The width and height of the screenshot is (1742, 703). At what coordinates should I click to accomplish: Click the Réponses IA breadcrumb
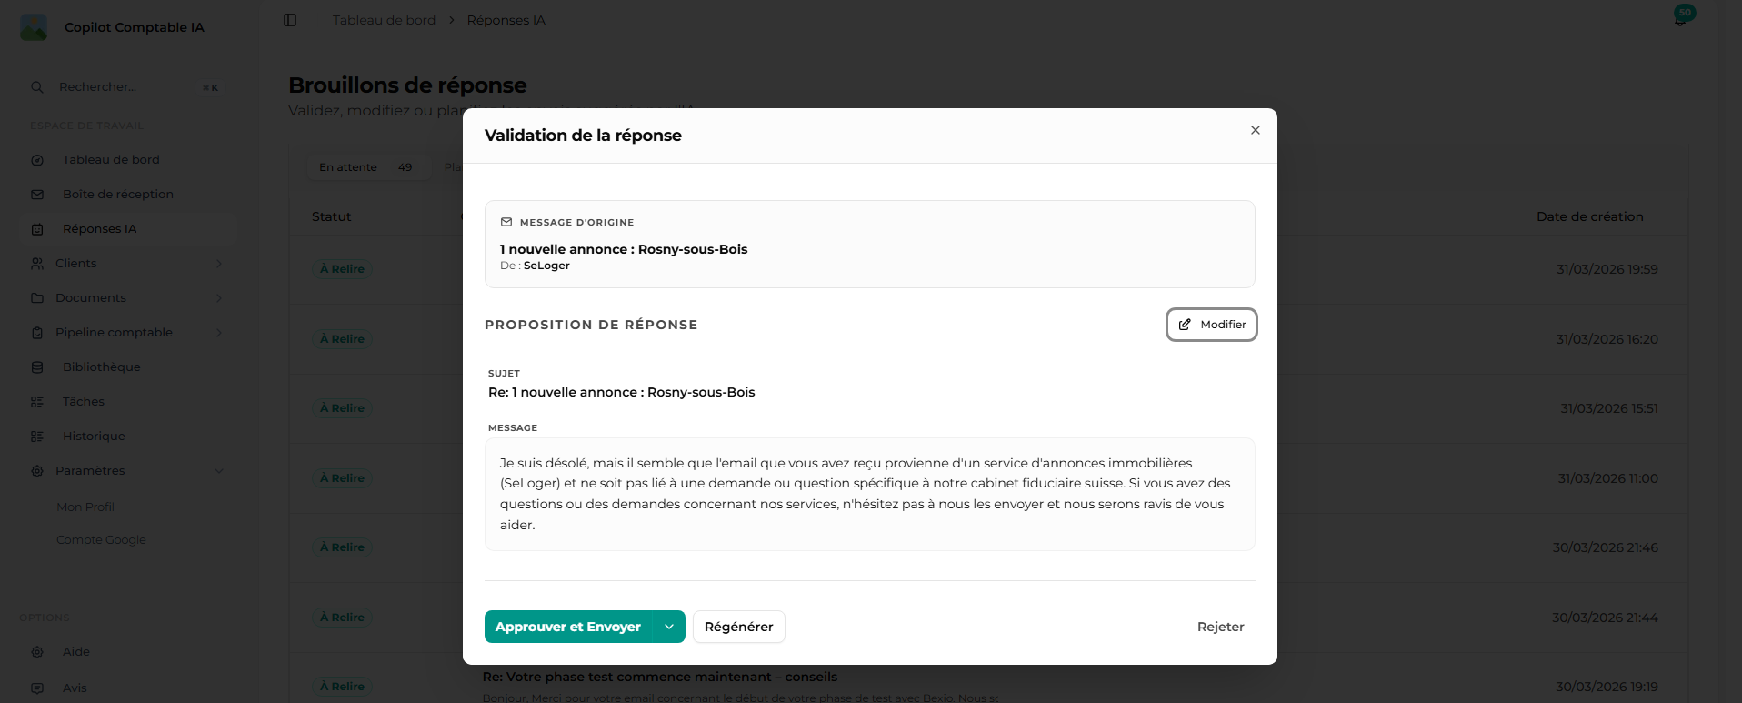pos(506,20)
